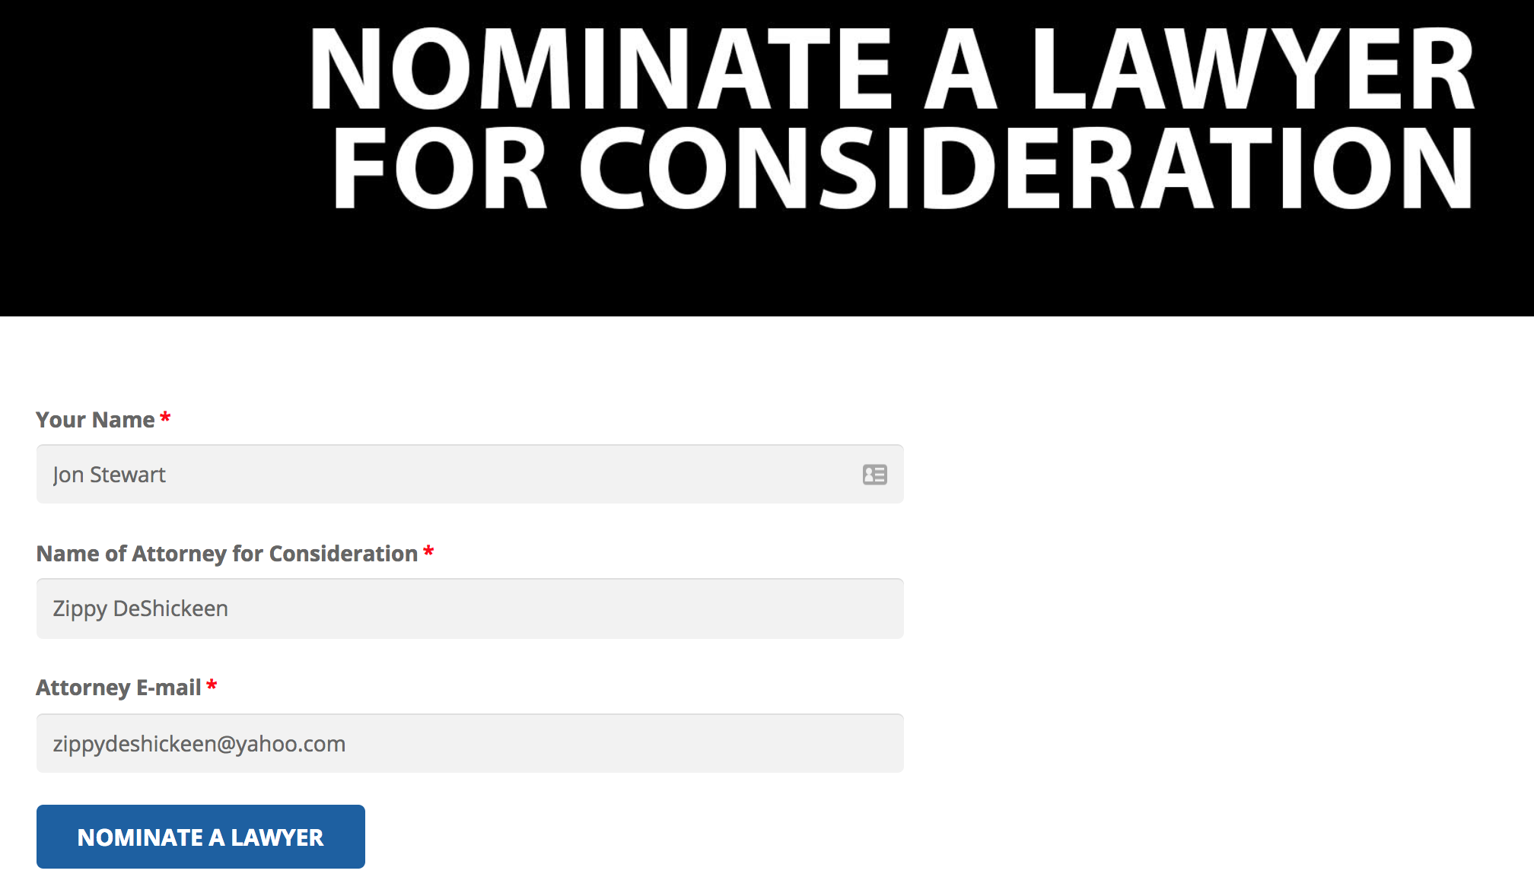
Task: Click the word CONSIDERATION in the heading
Action: tap(1027, 167)
